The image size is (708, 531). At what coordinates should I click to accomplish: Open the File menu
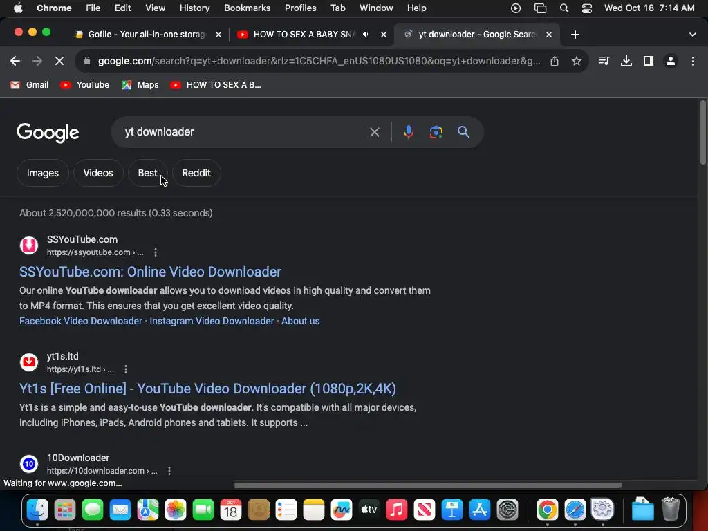pyautogui.click(x=93, y=8)
